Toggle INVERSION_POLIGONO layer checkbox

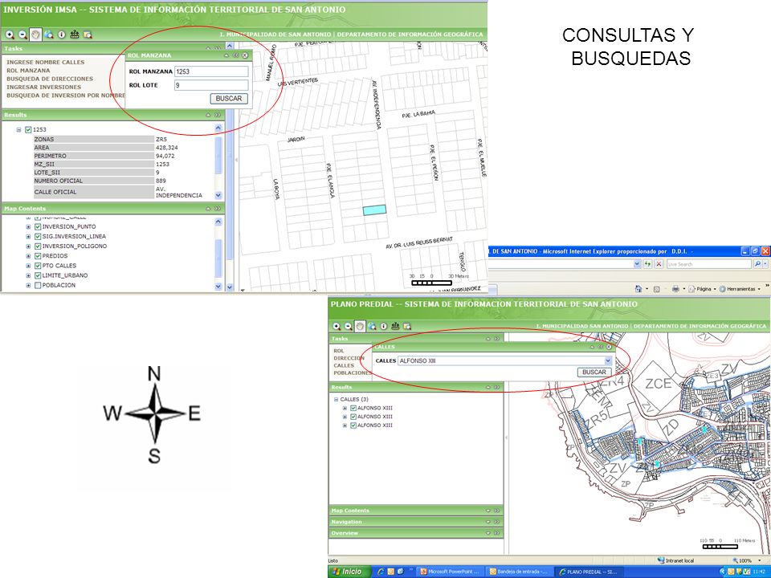tap(38, 246)
